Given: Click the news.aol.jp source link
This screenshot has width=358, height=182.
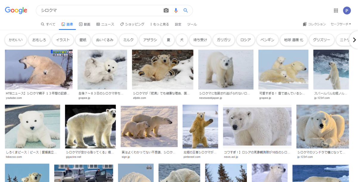Looking at the screenshot, I should (231, 157).
